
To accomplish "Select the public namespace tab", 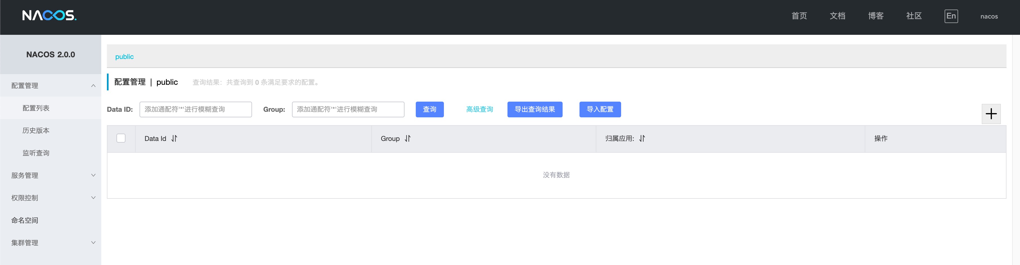I will click(124, 56).
